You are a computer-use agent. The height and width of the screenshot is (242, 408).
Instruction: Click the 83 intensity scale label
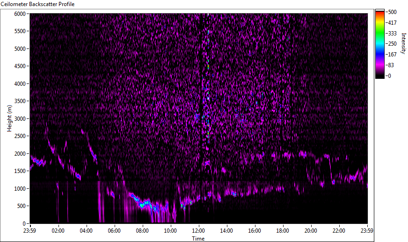pos(391,65)
